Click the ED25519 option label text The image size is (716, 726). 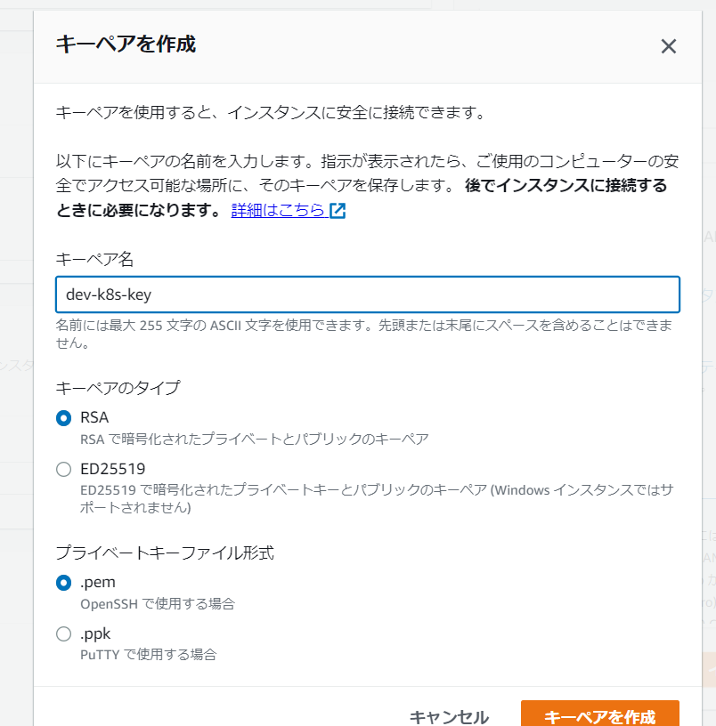click(112, 468)
